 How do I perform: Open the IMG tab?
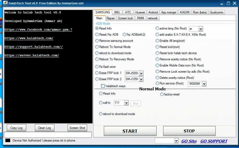coord(117,12)
